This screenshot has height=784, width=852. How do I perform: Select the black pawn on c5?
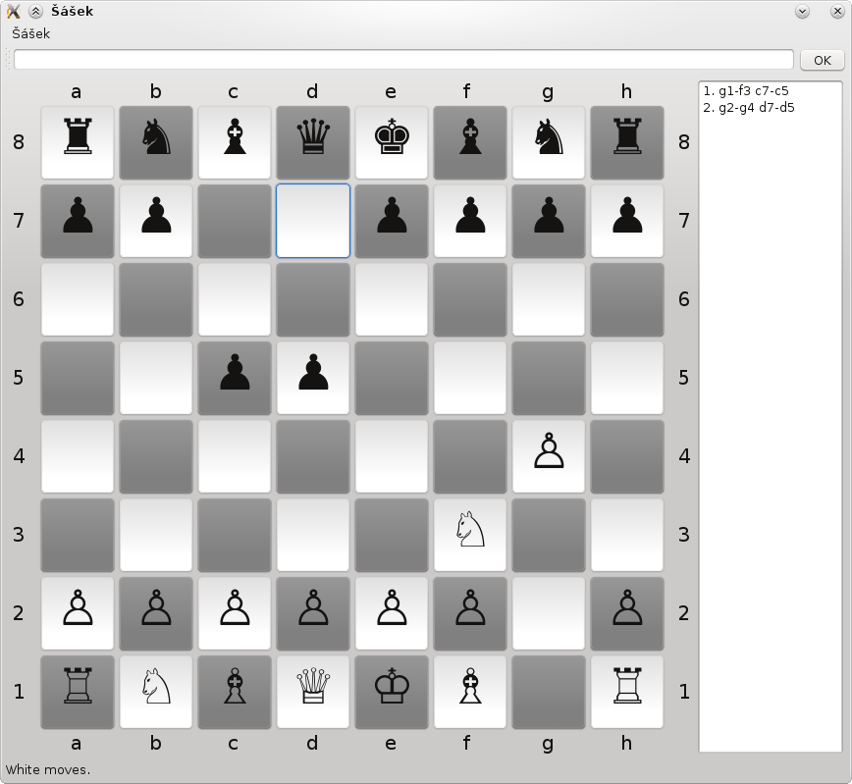point(235,378)
